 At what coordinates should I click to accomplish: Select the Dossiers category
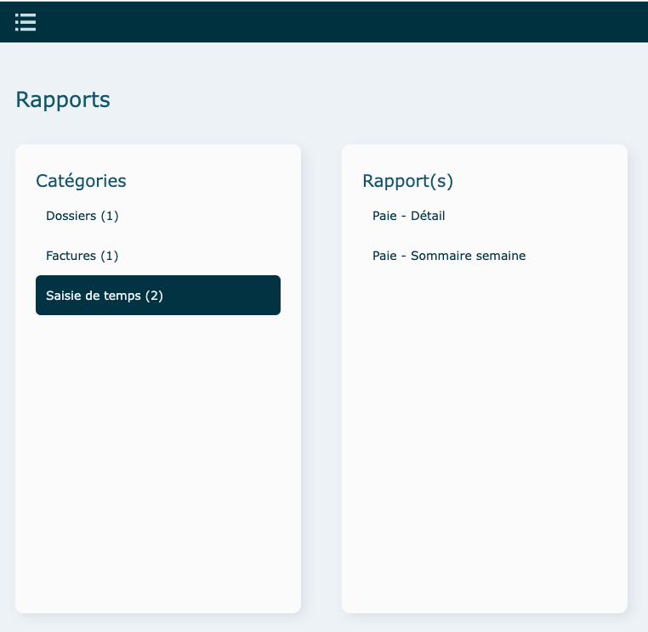(x=82, y=216)
